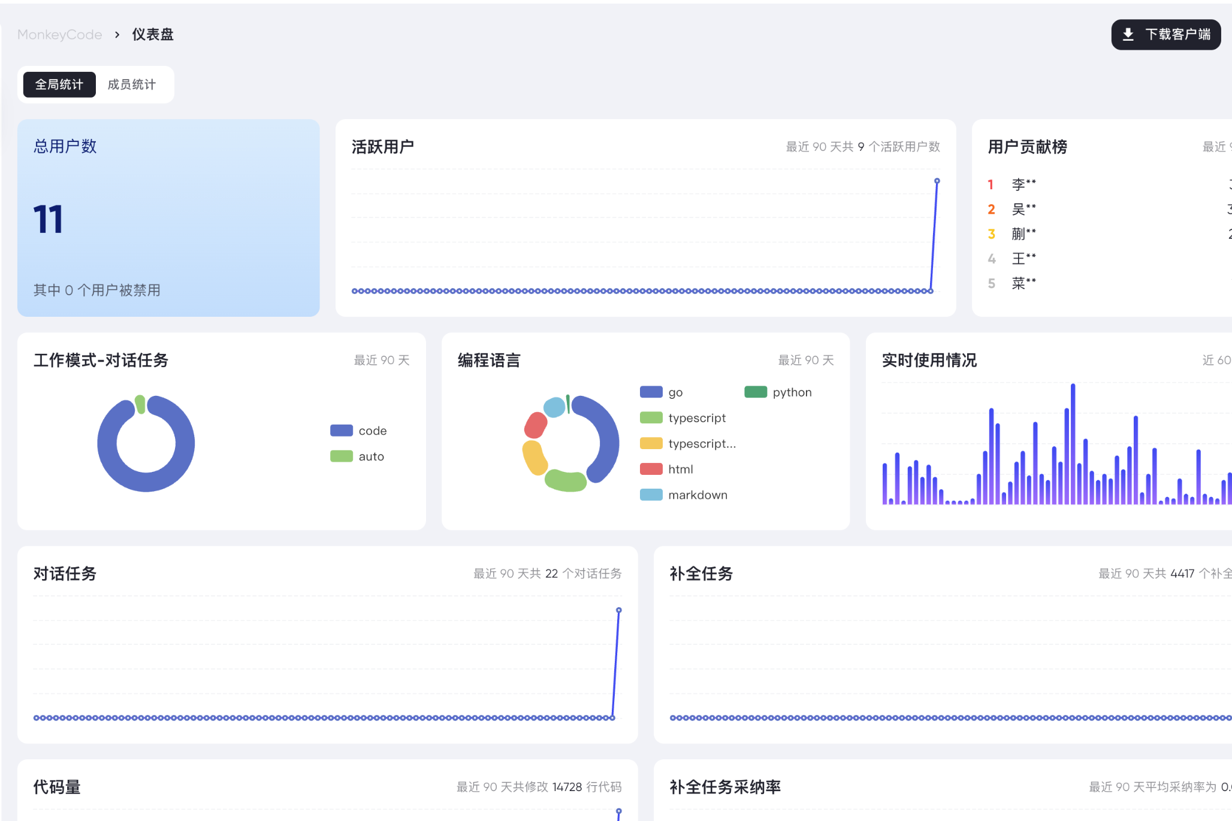Select top contributor 李** in ranking
This screenshot has width=1232, height=821.
(x=1023, y=184)
